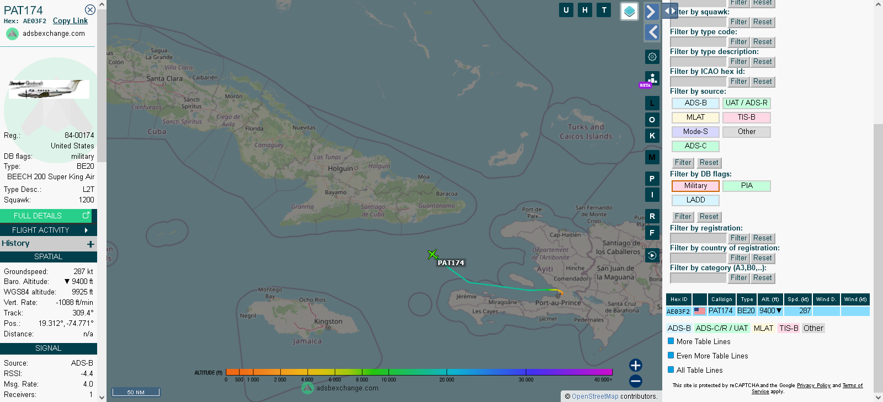Sort table by Wind D. column header
This screenshot has height=402, width=883.
click(x=826, y=299)
